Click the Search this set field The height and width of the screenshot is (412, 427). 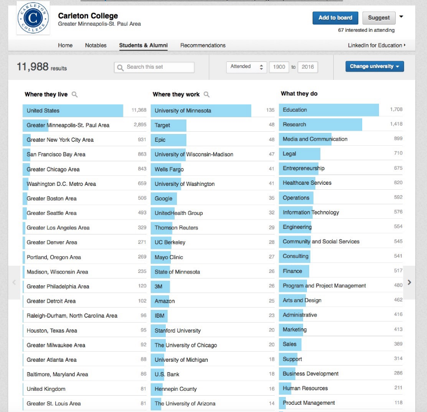pos(154,67)
